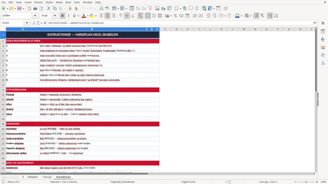The image size is (328, 184).
Task: Click English (USA) language status
Action: point(188,182)
